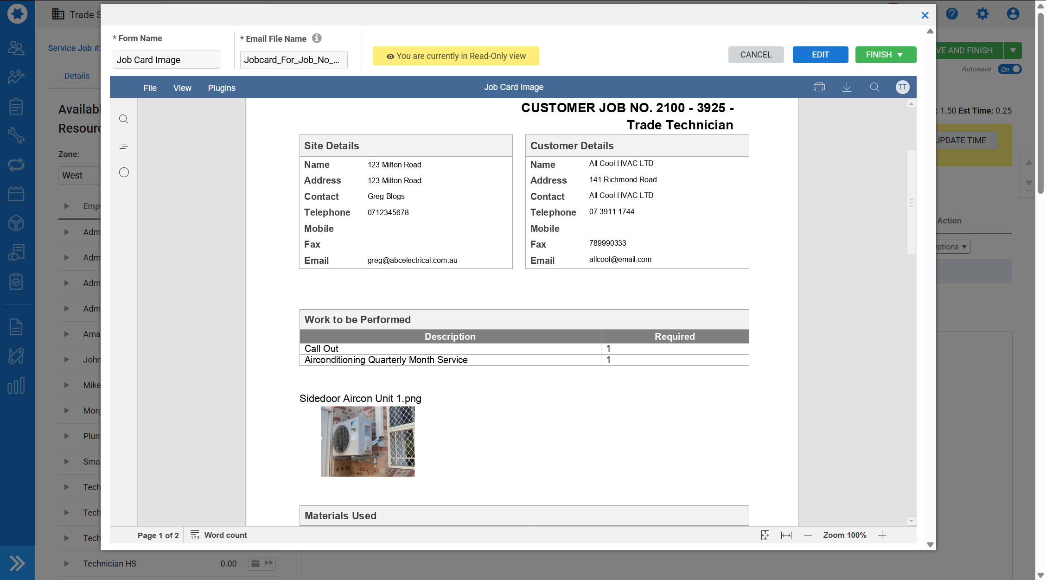Open the FINISH dropdown arrow
The image size is (1046, 580).
[899, 54]
